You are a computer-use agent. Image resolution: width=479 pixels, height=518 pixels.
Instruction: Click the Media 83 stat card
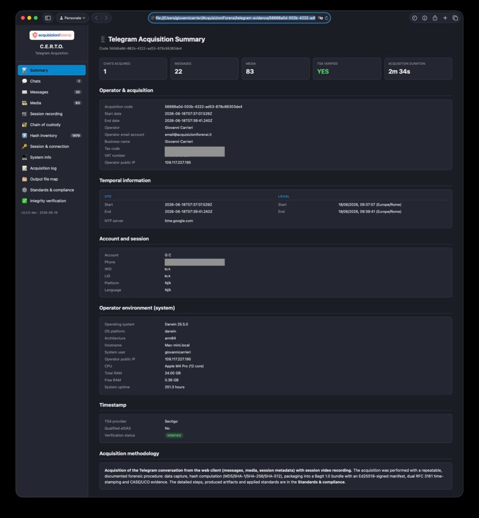pos(276,69)
